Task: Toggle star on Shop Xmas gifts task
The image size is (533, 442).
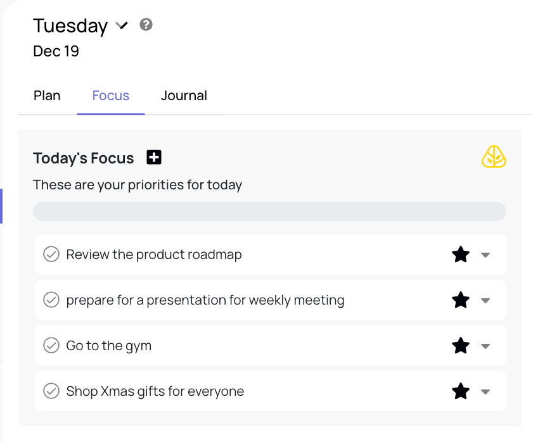Action: 461,391
